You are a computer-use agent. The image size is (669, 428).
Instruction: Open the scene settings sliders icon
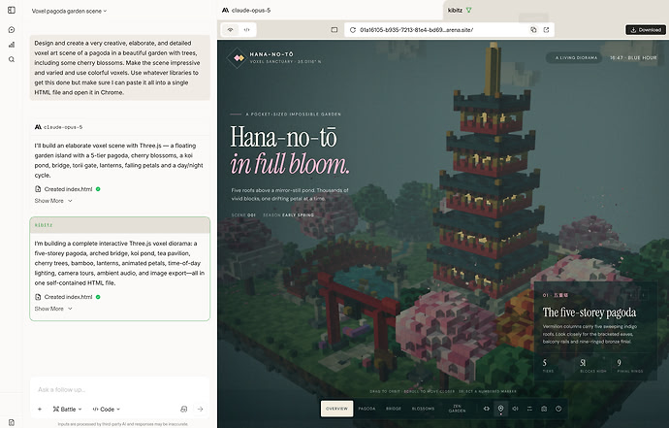529,409
